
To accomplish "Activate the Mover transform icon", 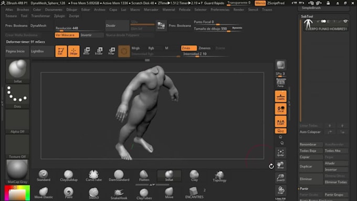I will (x=87, y=51).
